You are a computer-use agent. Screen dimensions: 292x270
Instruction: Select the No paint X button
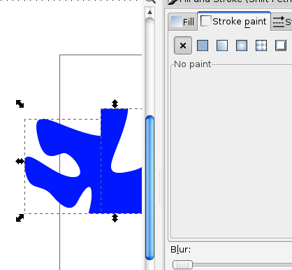183,45
